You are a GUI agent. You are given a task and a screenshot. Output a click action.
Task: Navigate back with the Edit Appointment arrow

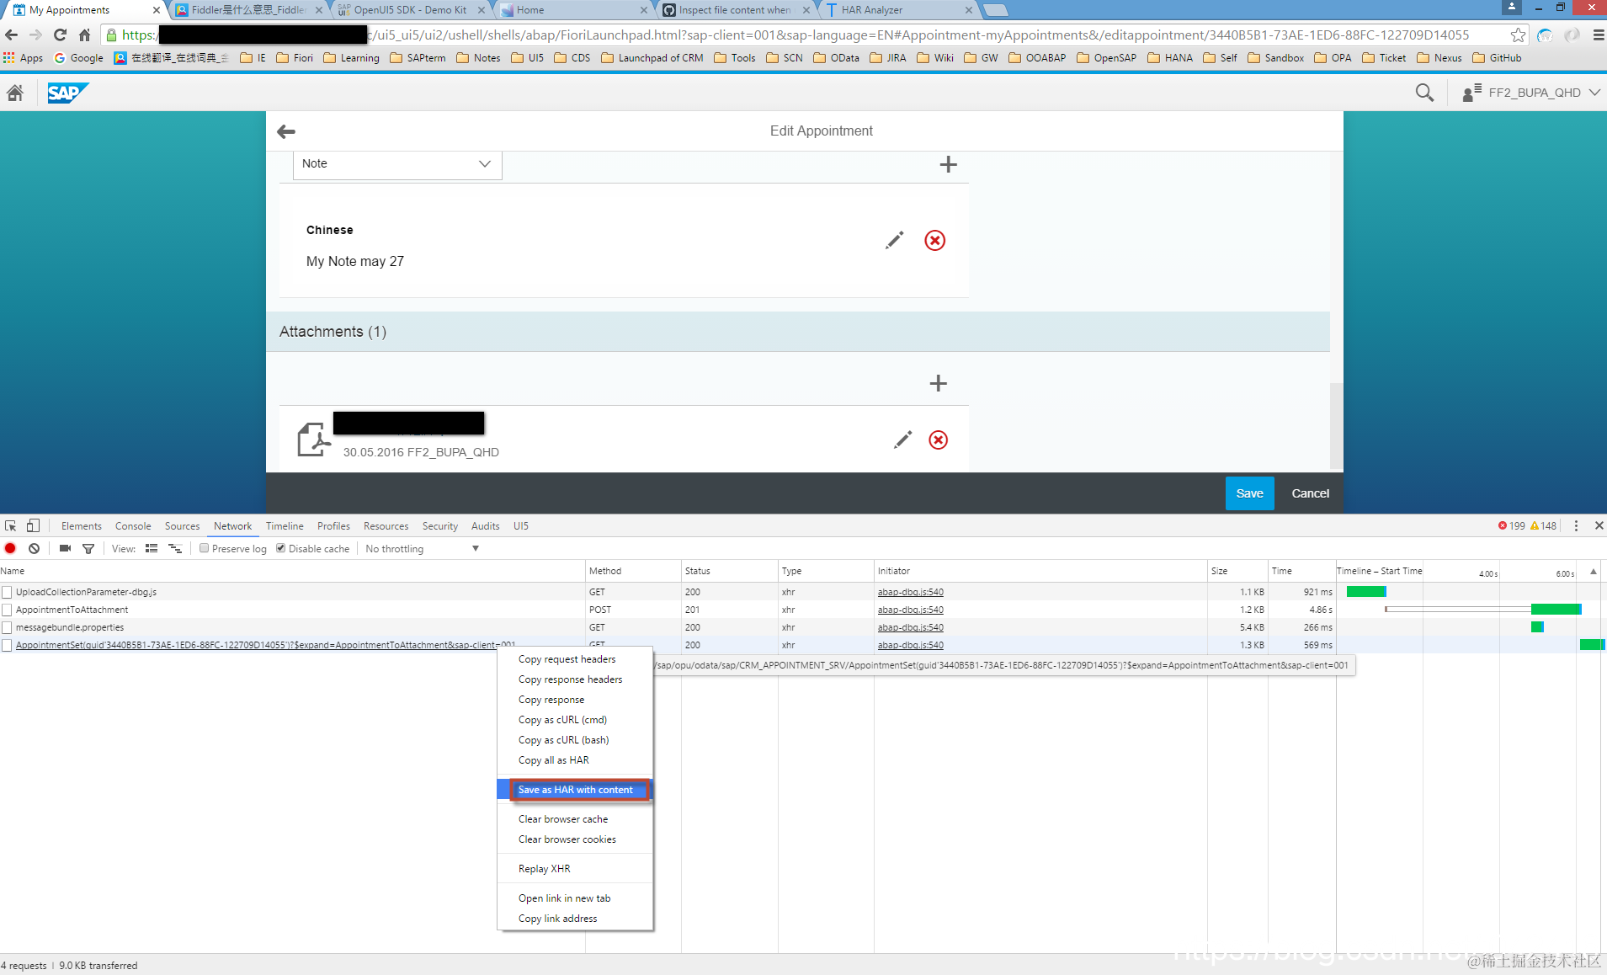pyautogui.click(x=286, y=131)
